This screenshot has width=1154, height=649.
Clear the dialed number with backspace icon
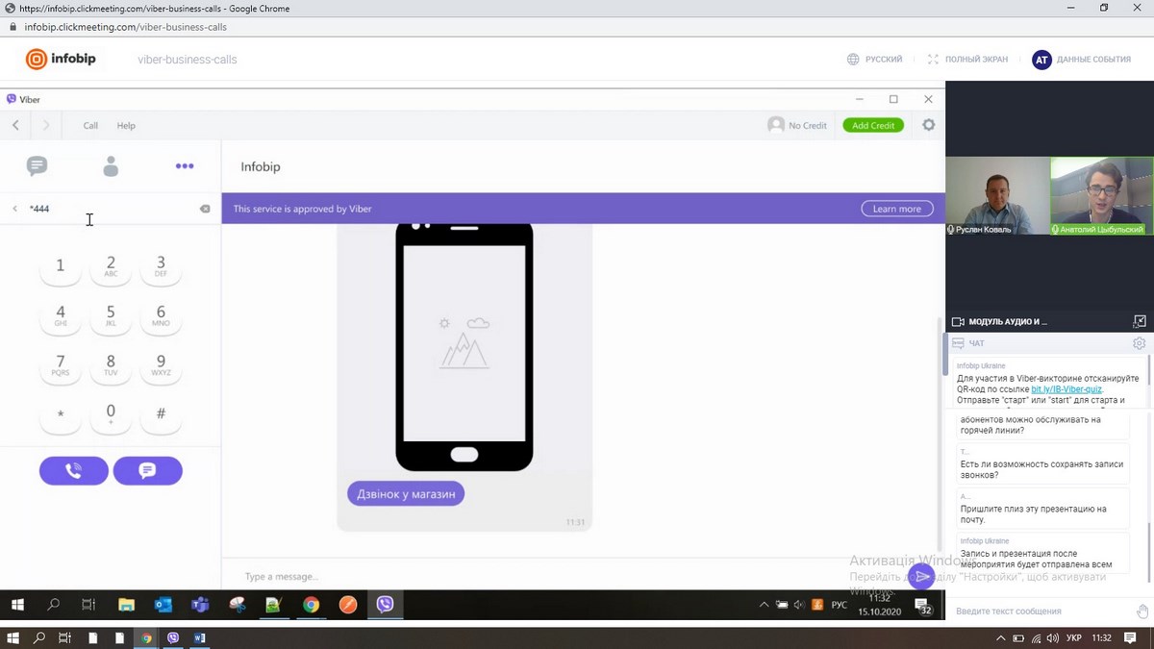pyautogui.click(x=205, y=209)
